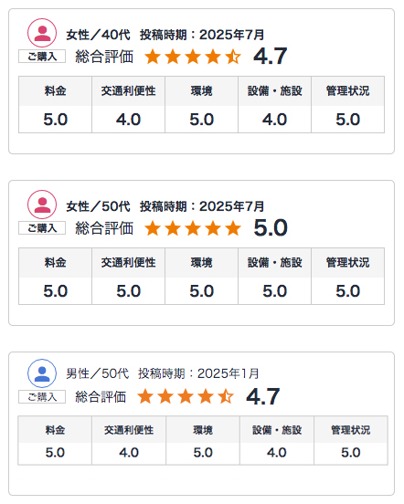Screen dimensions: 404x504
Task: Click the 5.0 overall score of second review
Action: pos(271,228)
